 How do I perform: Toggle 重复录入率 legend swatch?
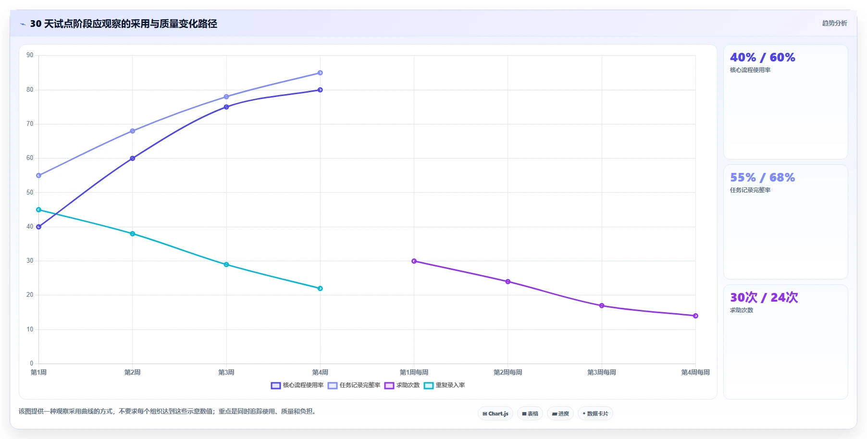tap(429, 386)
